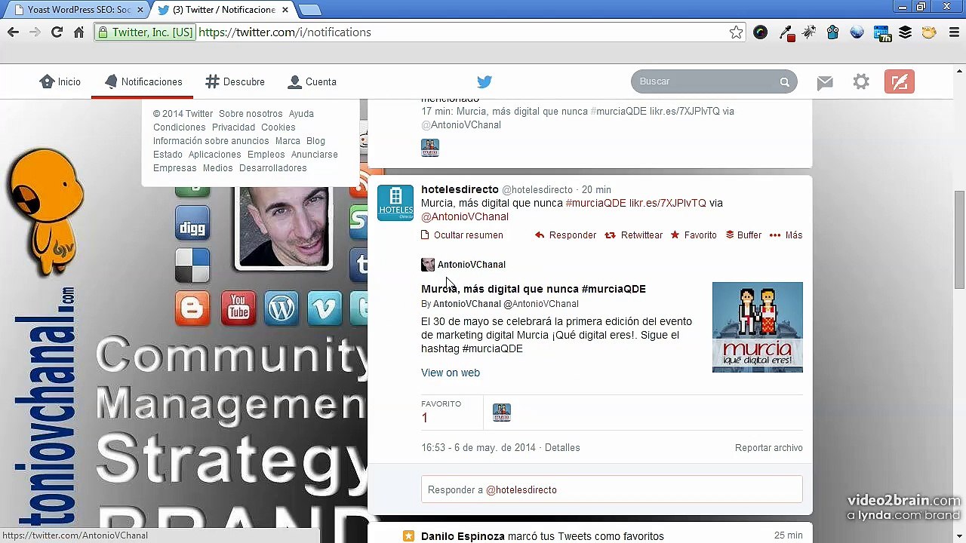Close the Yoast WordPress SEO tab
This screenshot has height=543, width=966.
point(140,10)
